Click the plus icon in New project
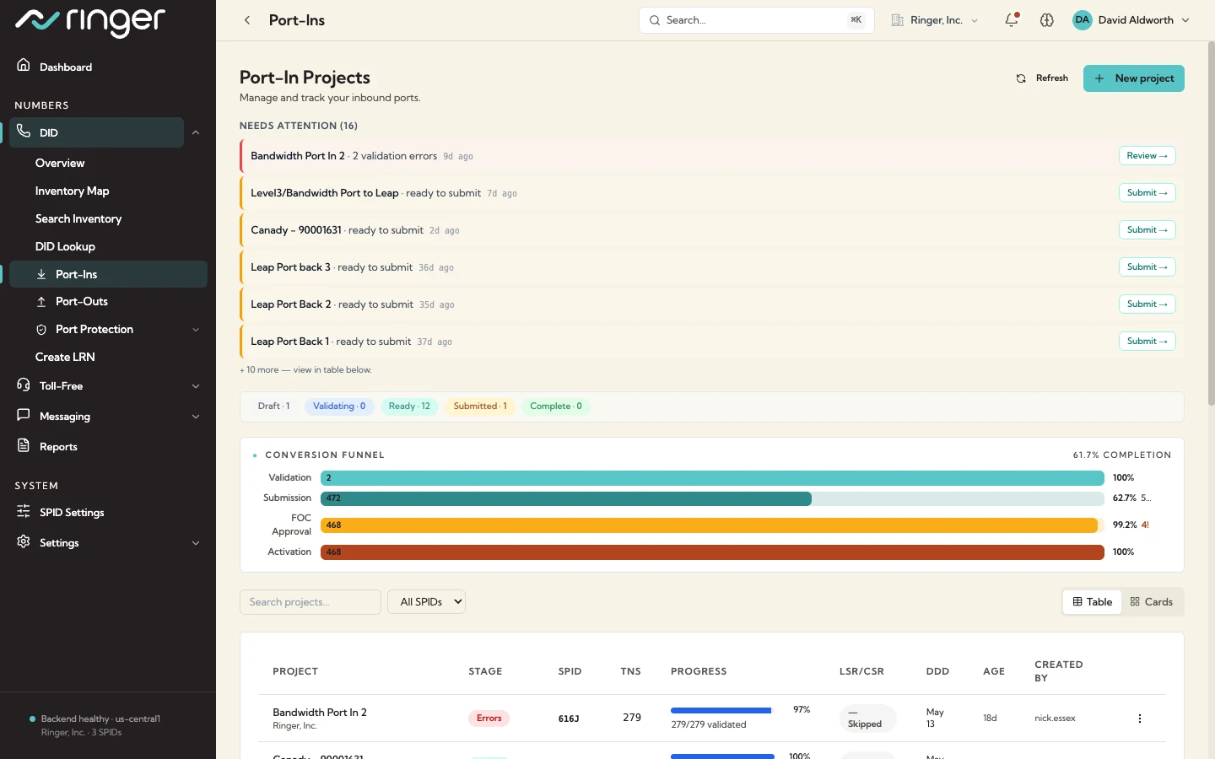The width and height of the screenshot is (1215, 759). pos(1099,78)
